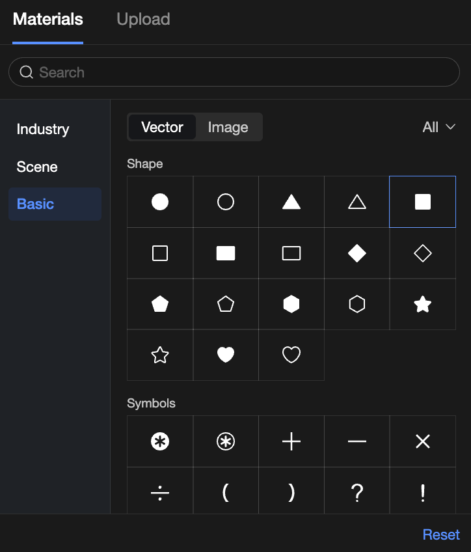This screenshot has width=471, height=552.
Task: Add the plus sign symbol
Action: pyautogui.click(x=291, y=441)
